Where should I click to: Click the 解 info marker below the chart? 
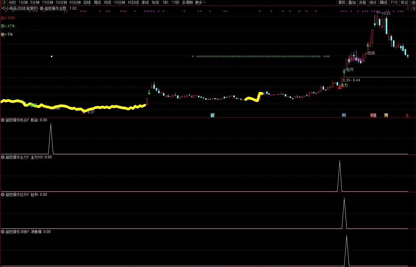(213, 115)
